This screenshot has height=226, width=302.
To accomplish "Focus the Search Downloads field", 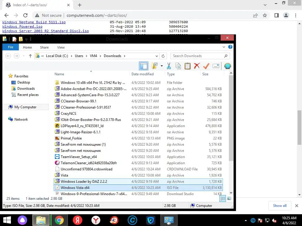I will [x=200, y=56].
